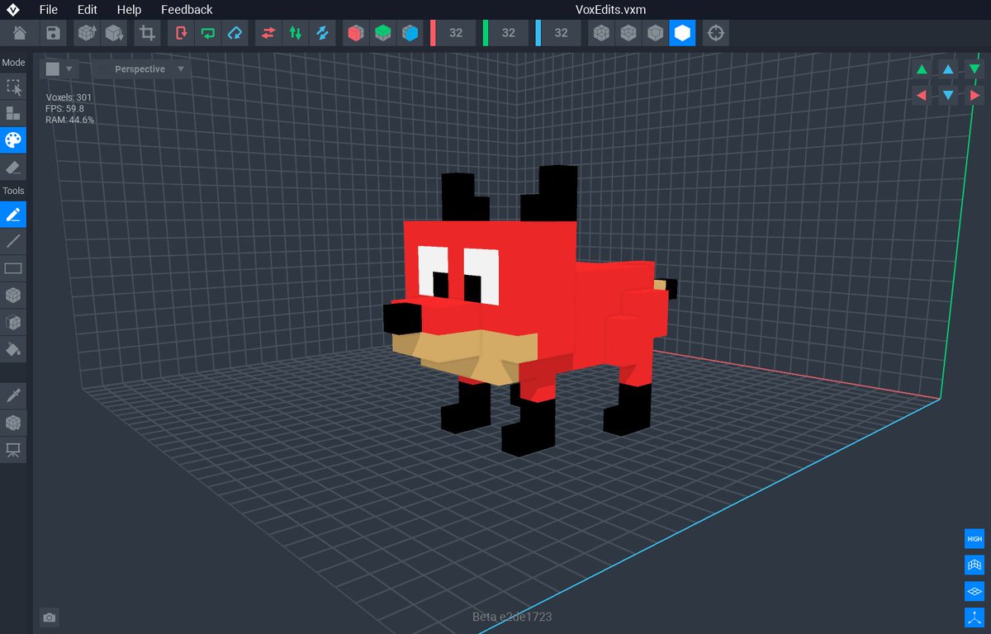Click the green down arrow view button

pos(974,69)
